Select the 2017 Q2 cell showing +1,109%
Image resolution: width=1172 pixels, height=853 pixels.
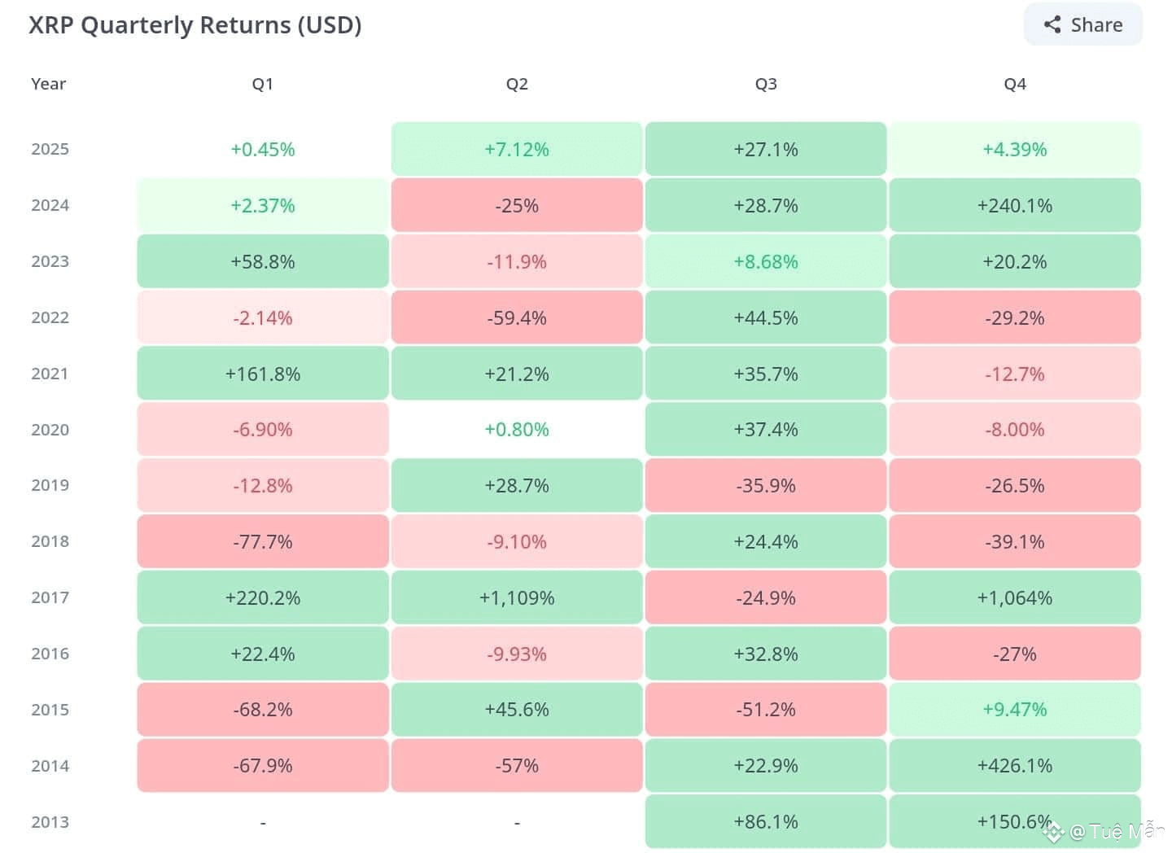[x=517, y=598]
